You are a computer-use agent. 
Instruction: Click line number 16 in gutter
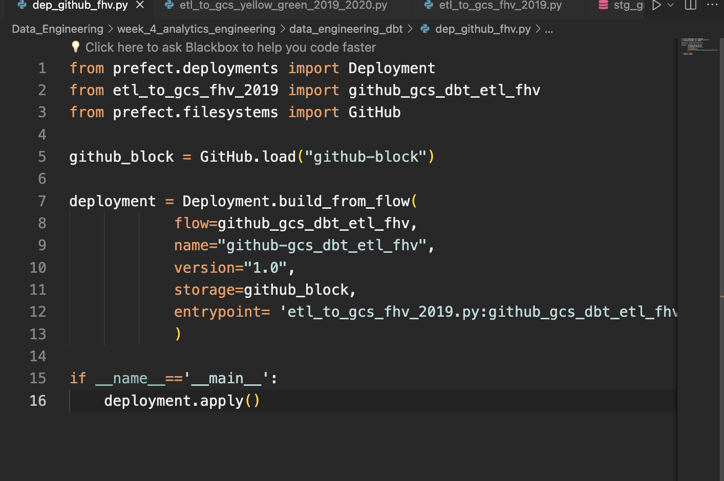[38, 401]
